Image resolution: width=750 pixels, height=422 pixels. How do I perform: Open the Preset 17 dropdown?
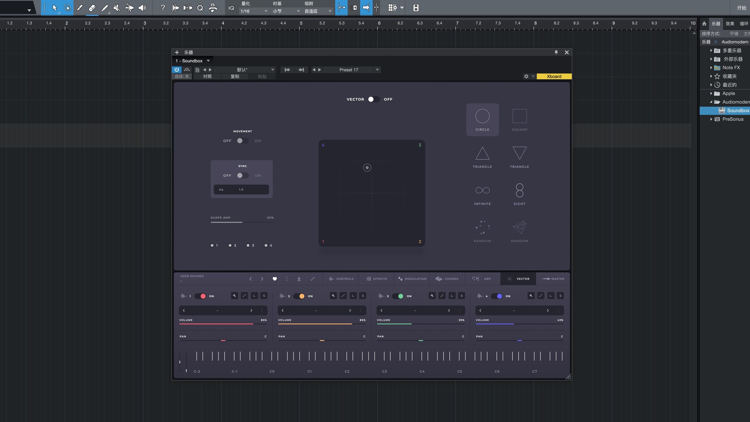(377, 70)
